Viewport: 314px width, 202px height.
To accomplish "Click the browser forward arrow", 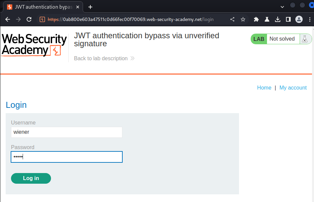I will tap(18, 19).
